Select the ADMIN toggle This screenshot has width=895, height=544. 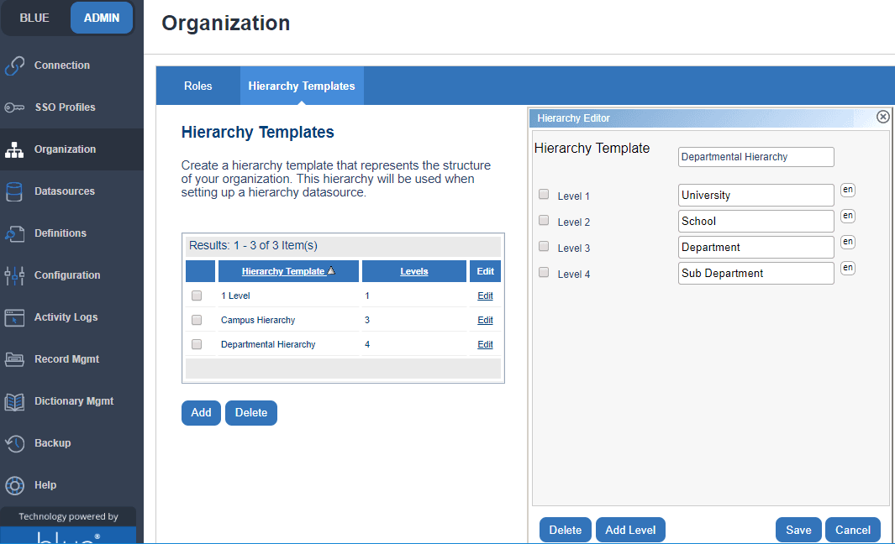click(x=102, y=18)
